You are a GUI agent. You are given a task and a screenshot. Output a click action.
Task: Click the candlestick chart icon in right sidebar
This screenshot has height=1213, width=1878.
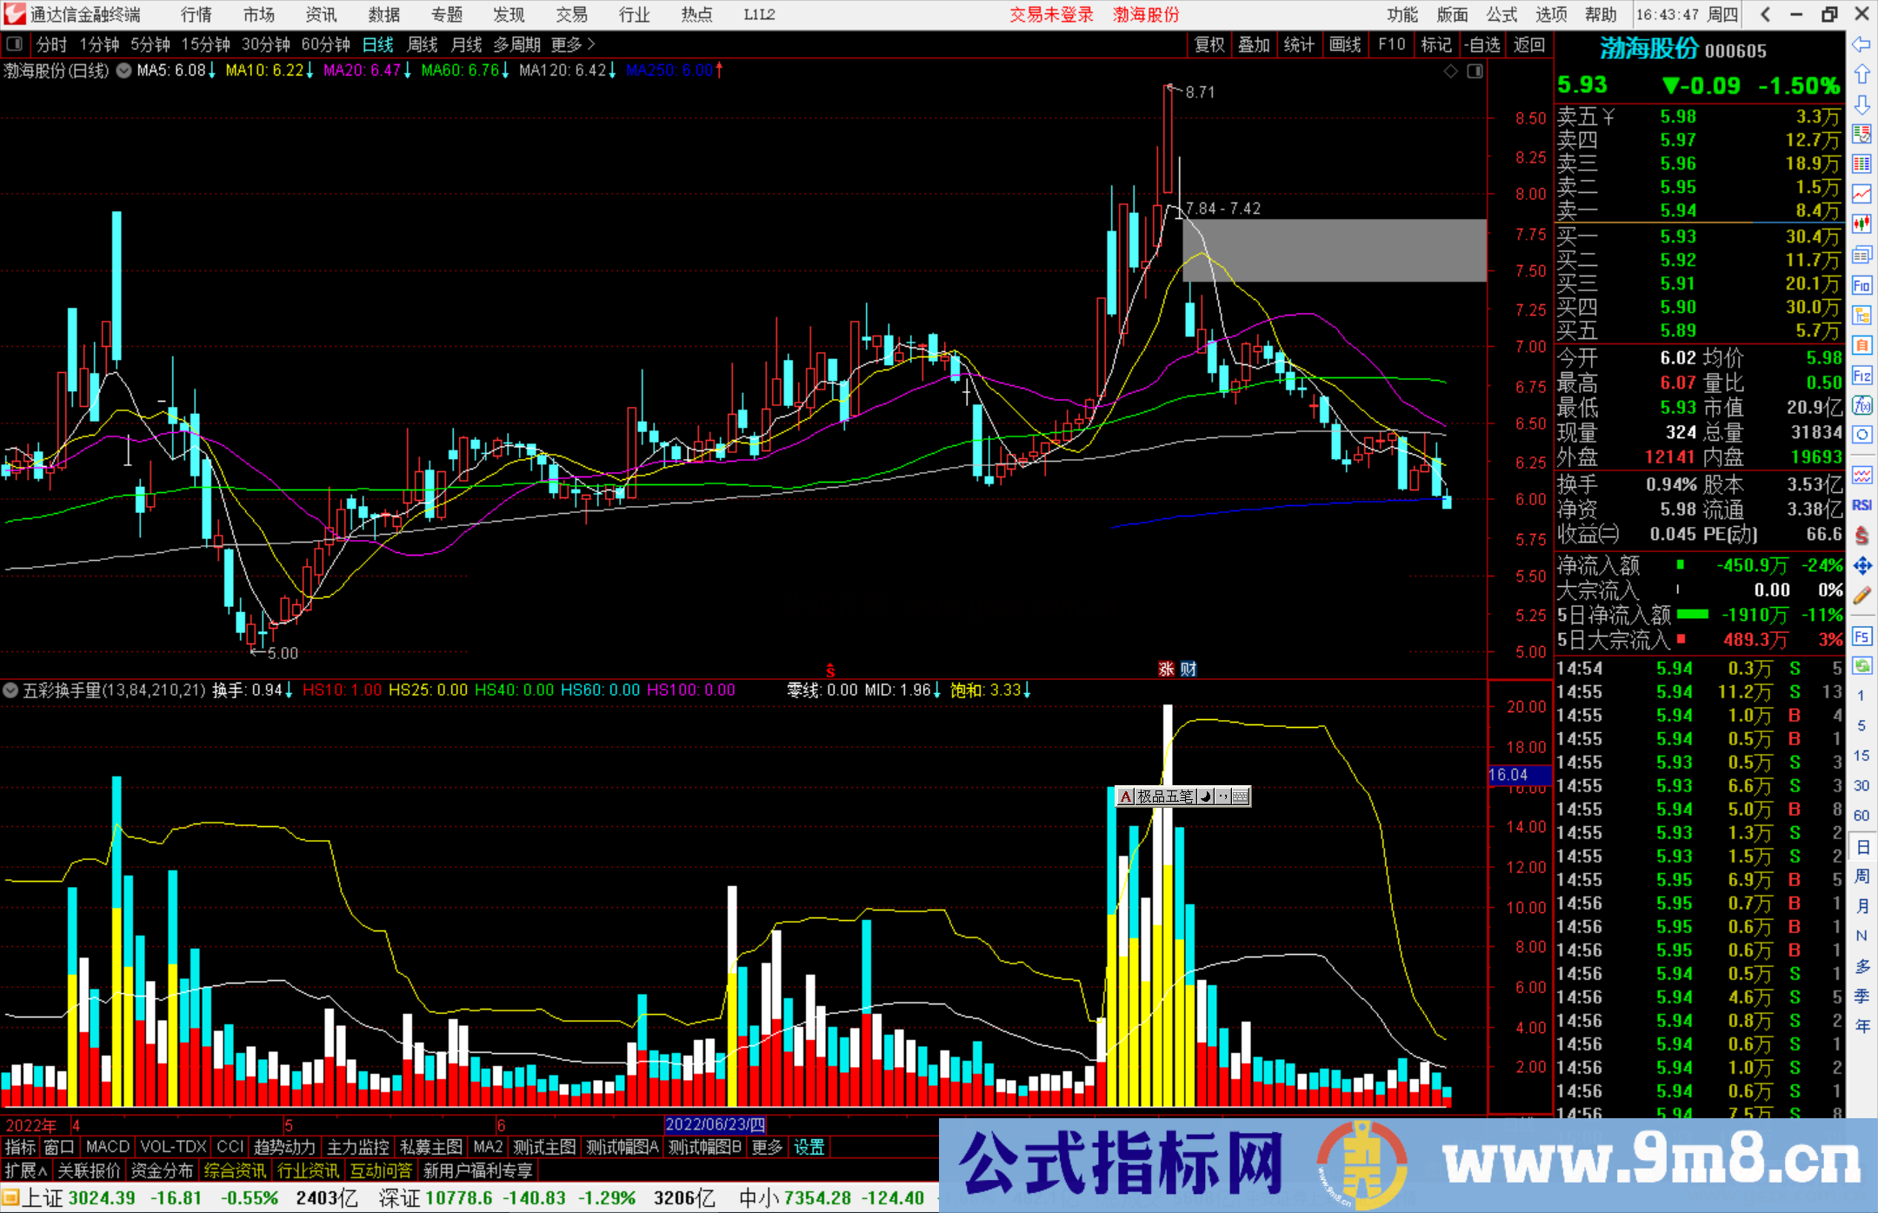coord(1862,224)
